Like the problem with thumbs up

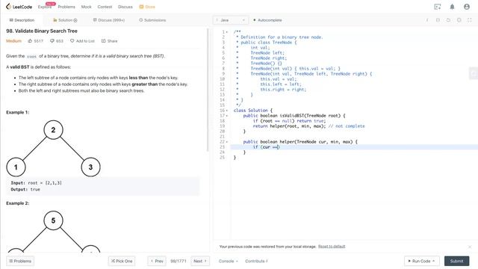[x=35, y=41]
